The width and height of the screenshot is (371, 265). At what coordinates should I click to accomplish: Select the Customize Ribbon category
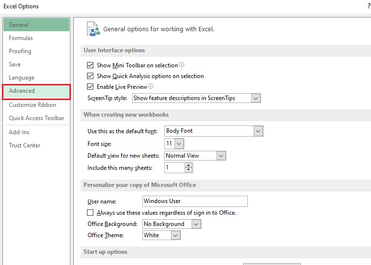click(37, 104)
